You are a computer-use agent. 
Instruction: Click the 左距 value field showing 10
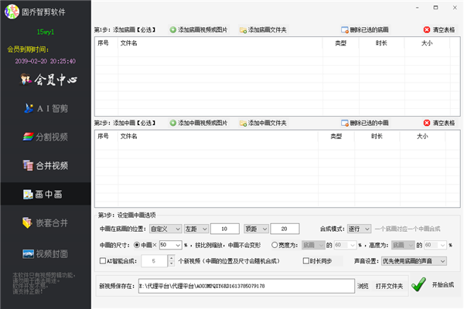225,229
